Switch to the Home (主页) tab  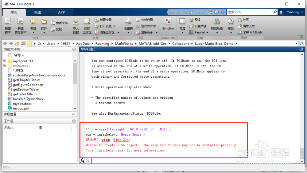[14, 12]
